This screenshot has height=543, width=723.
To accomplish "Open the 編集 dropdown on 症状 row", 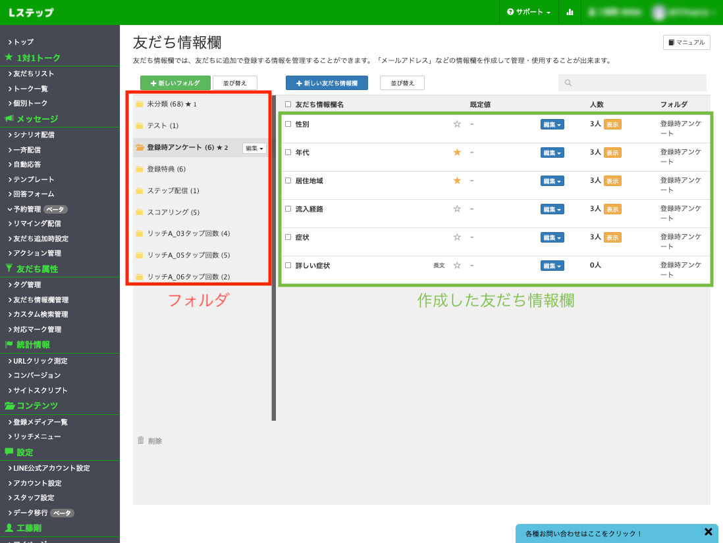I will tap(552, 237).
